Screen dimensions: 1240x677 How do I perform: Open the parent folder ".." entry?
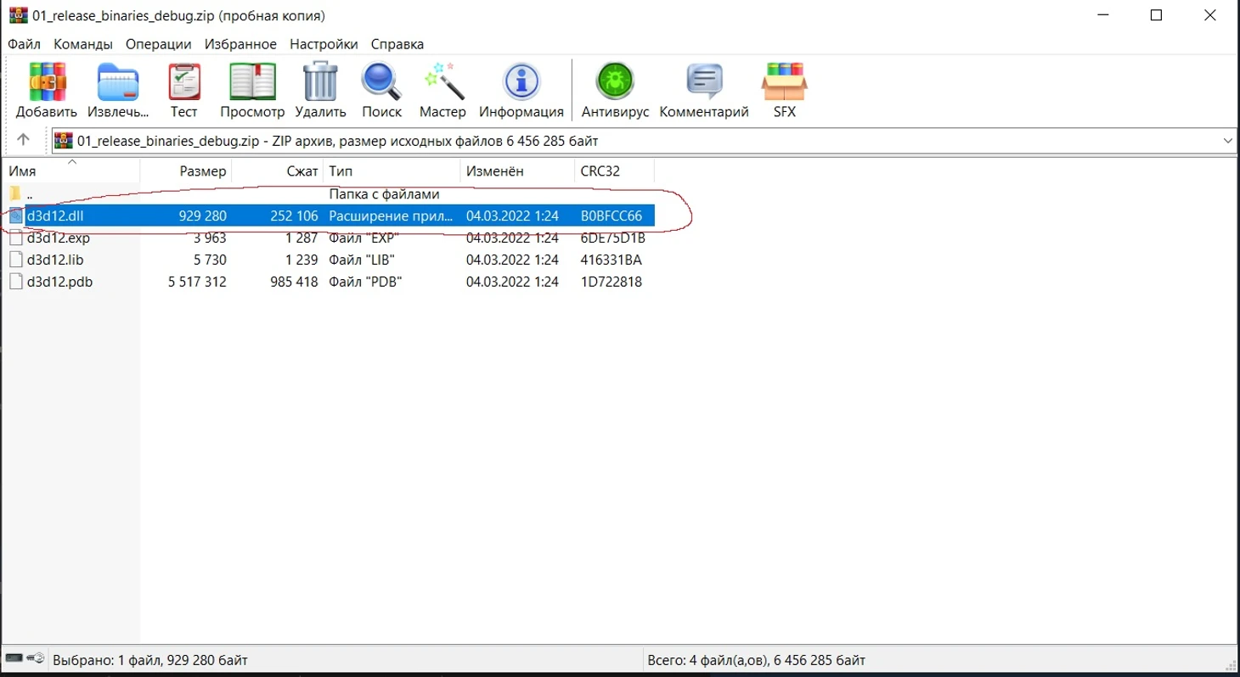pyautogui.click(x=29, y=194)
